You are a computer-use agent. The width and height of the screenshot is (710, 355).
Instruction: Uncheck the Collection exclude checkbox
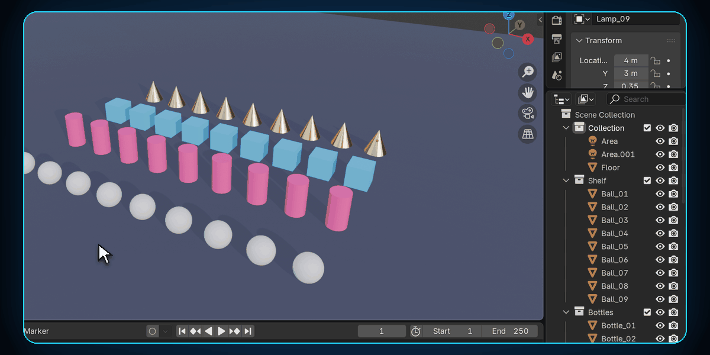(647, 128)
